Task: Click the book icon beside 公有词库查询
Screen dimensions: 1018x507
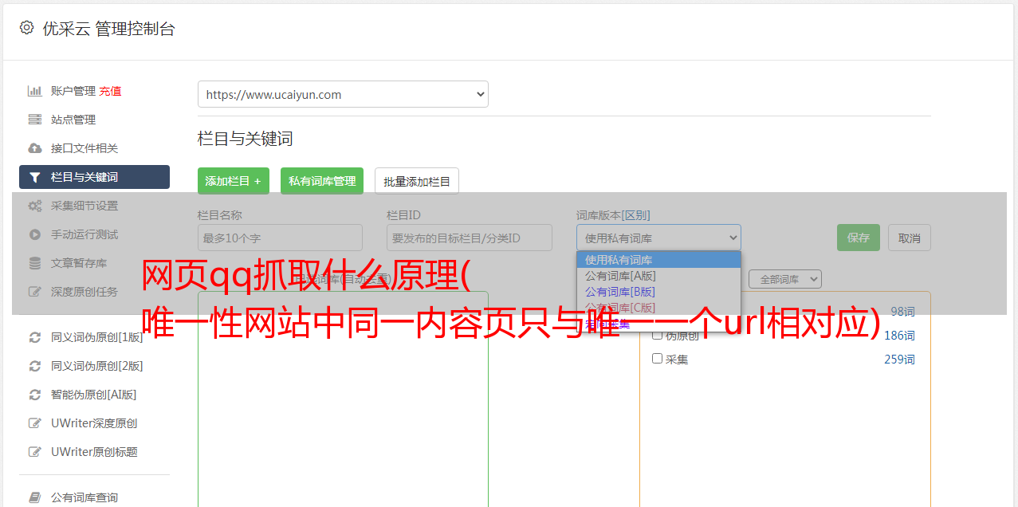Action: pyautogui.click(x=34, y=497)
